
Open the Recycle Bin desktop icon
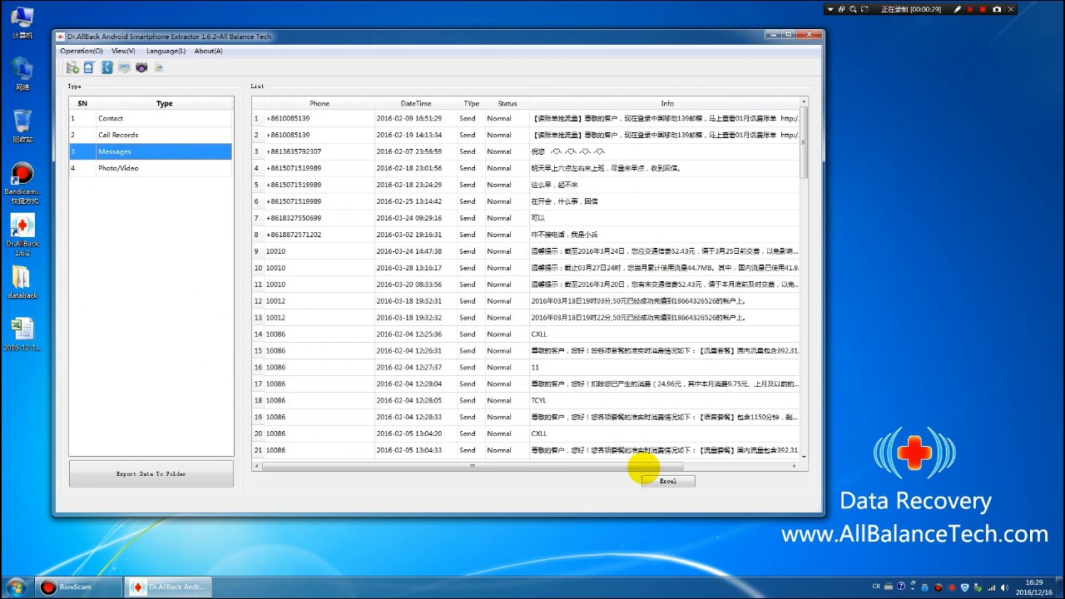click(x=22, y=126)
